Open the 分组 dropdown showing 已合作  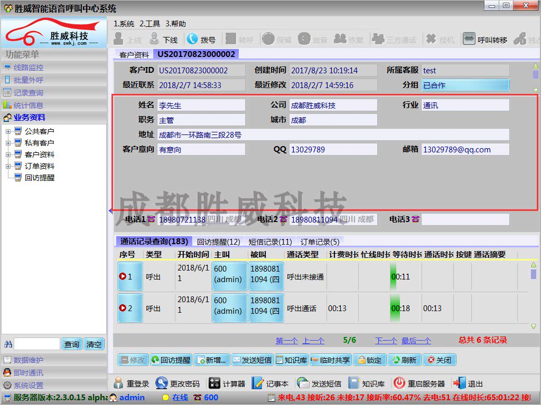[x=465, y=85]
